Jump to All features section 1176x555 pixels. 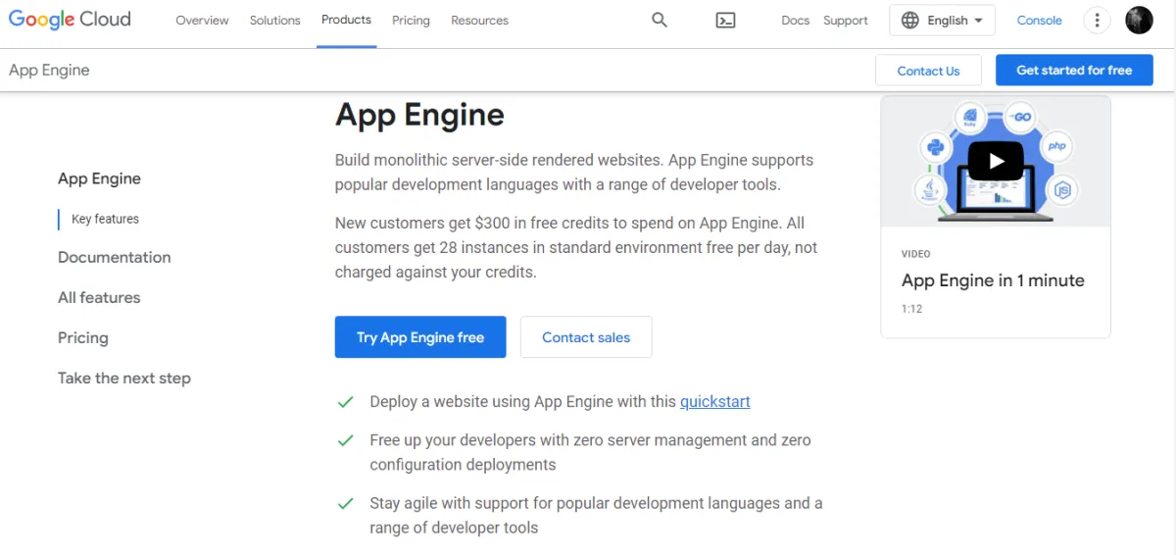(x=99, y=297)
